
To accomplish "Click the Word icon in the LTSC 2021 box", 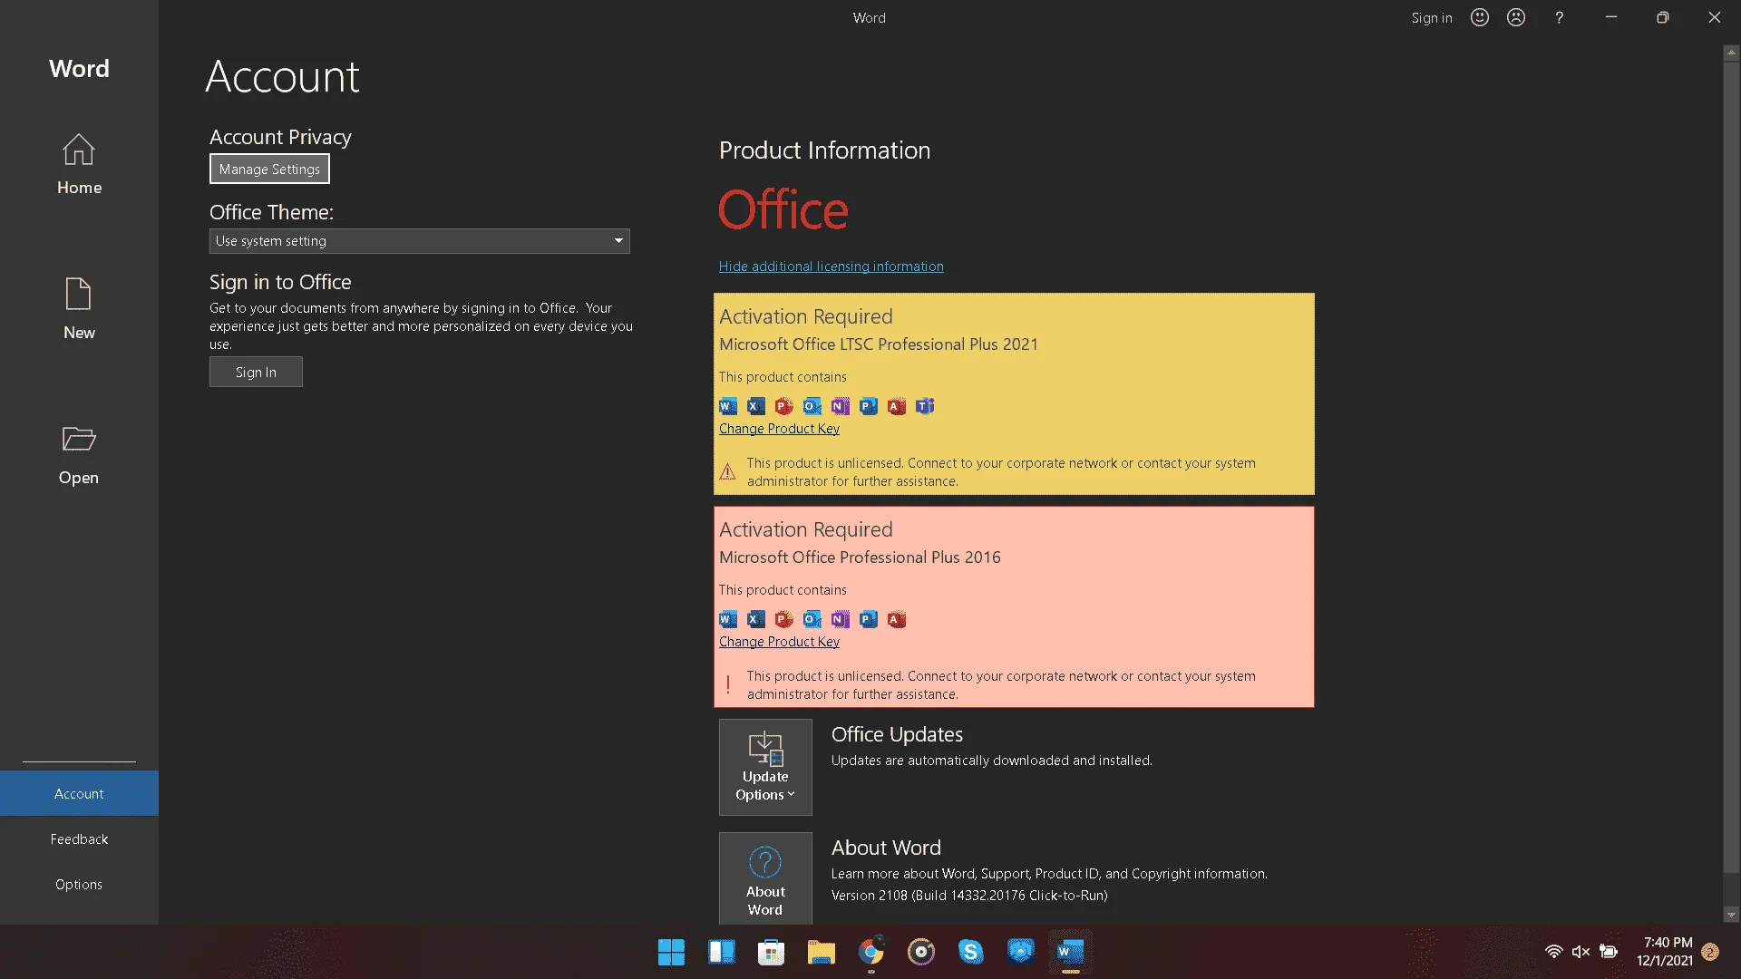I will coord(728,406).
